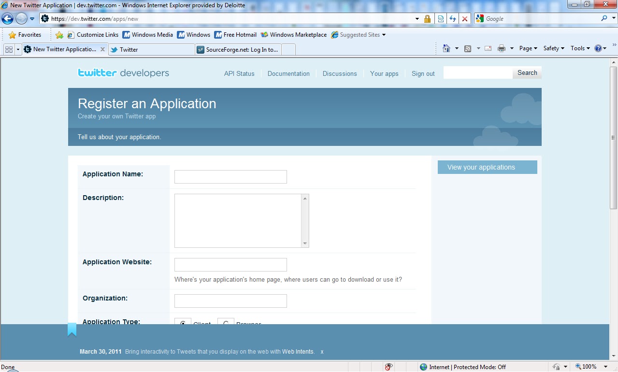This screenshot has height=372, width=618.
Task: Click the Read Mail envelope icon
Action: [x=488, y=48]
